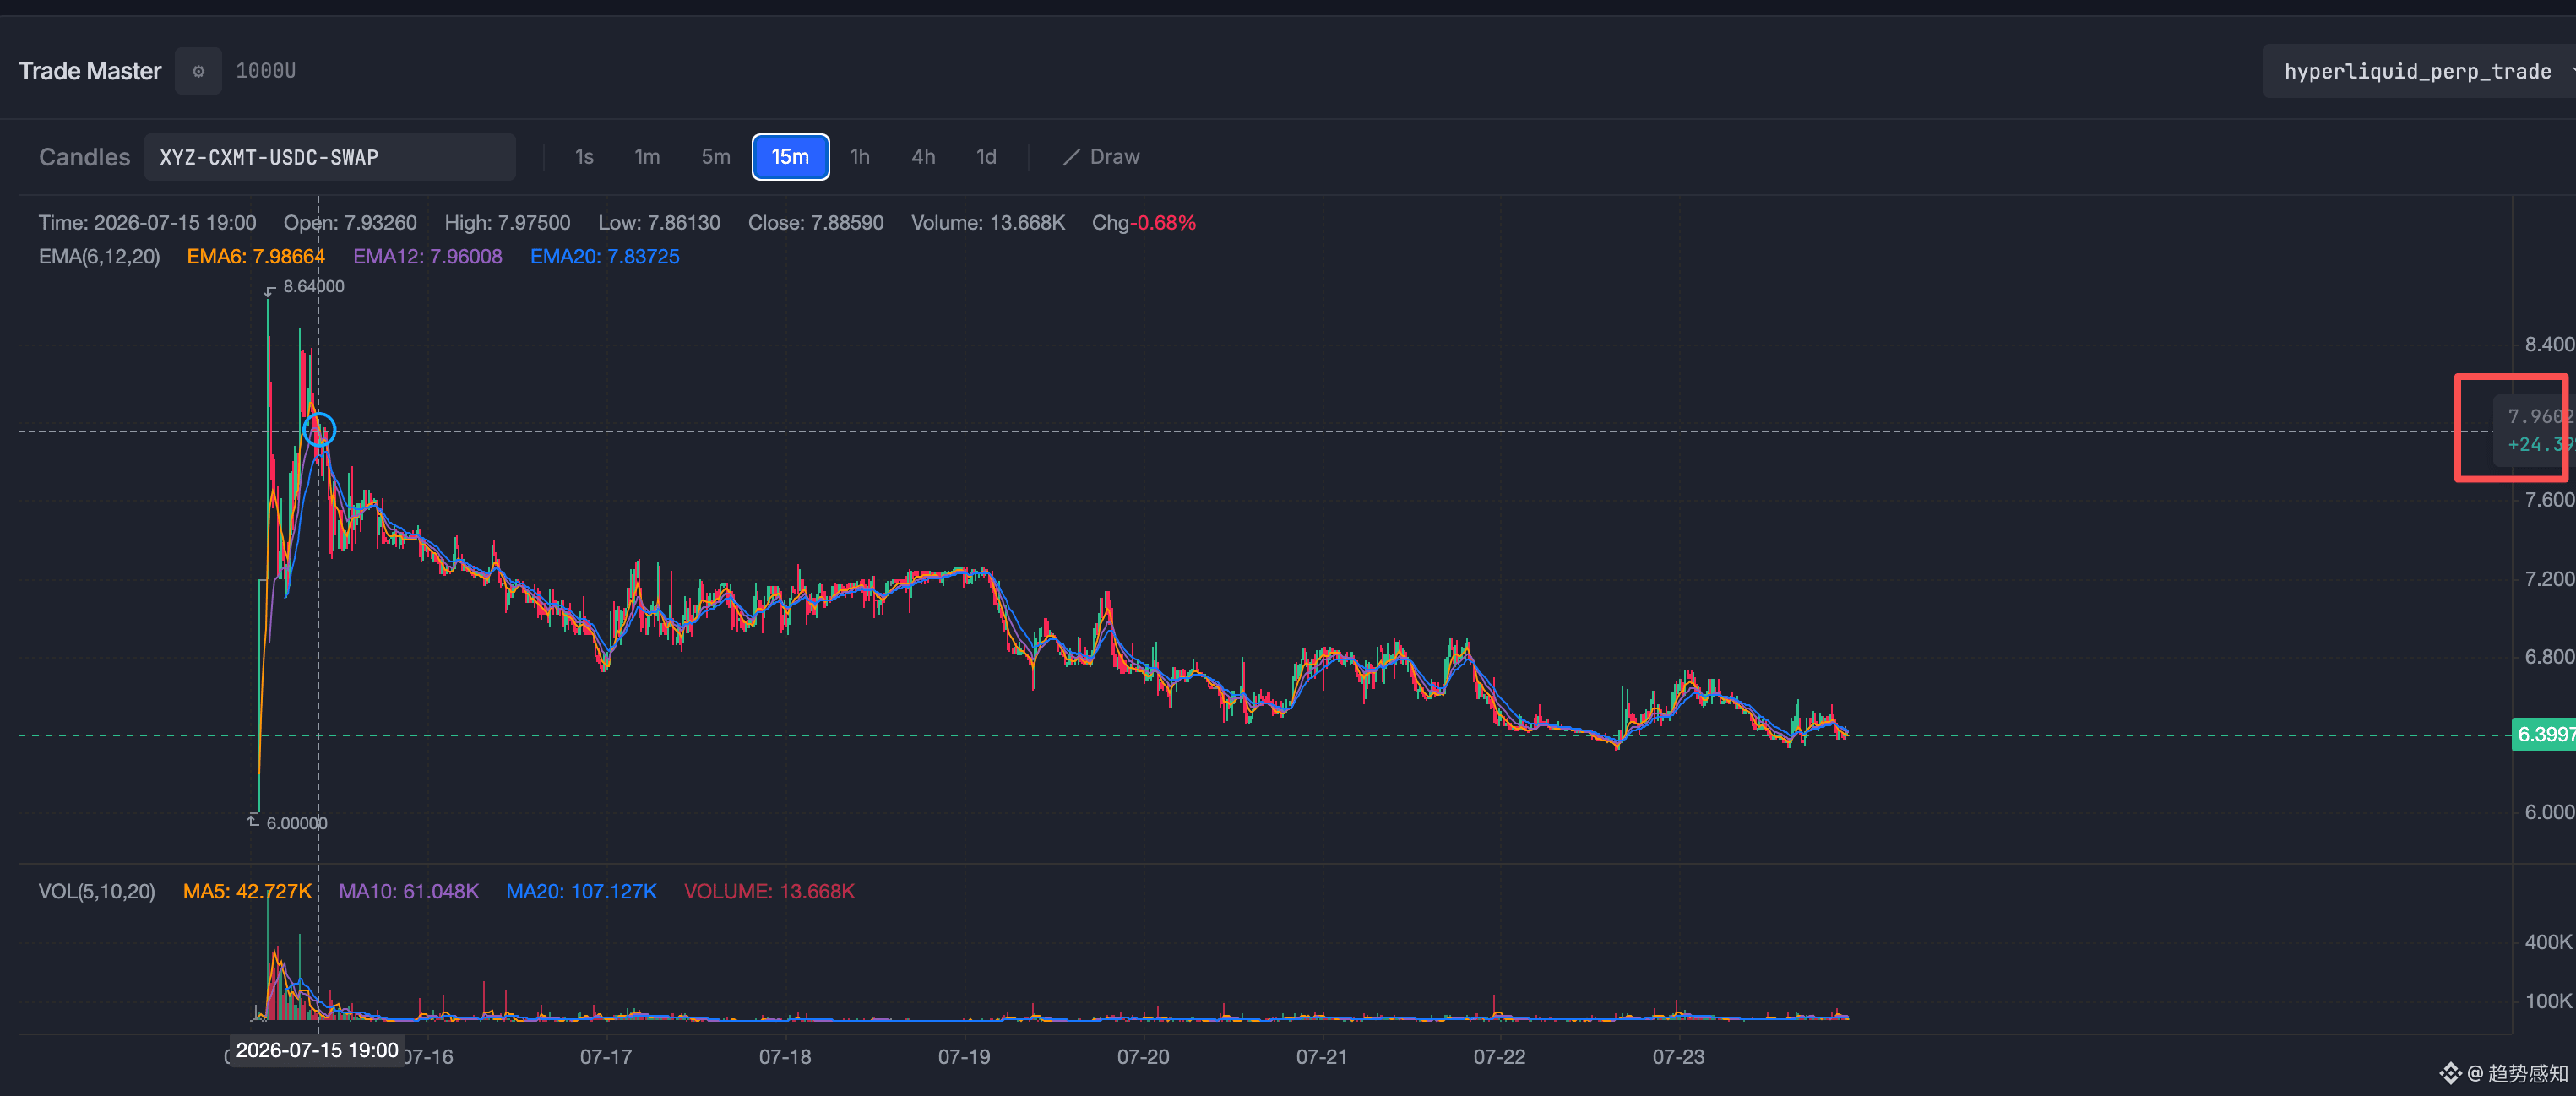2576x1096 pixels.
Task: Click the 07-20 date axis label
Action: click(1143, 1057)
